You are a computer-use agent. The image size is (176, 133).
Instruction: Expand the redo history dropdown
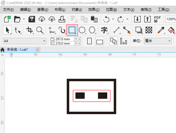[127, 19]
